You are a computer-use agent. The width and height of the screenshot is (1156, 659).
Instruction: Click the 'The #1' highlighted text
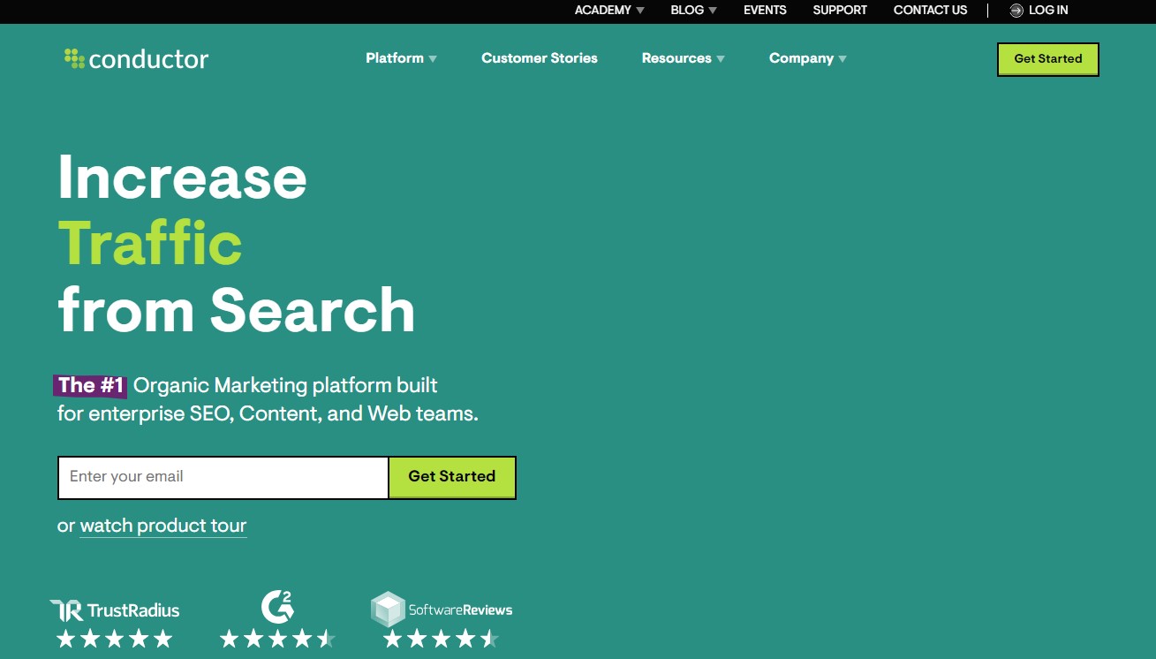[x=90, y=386]
